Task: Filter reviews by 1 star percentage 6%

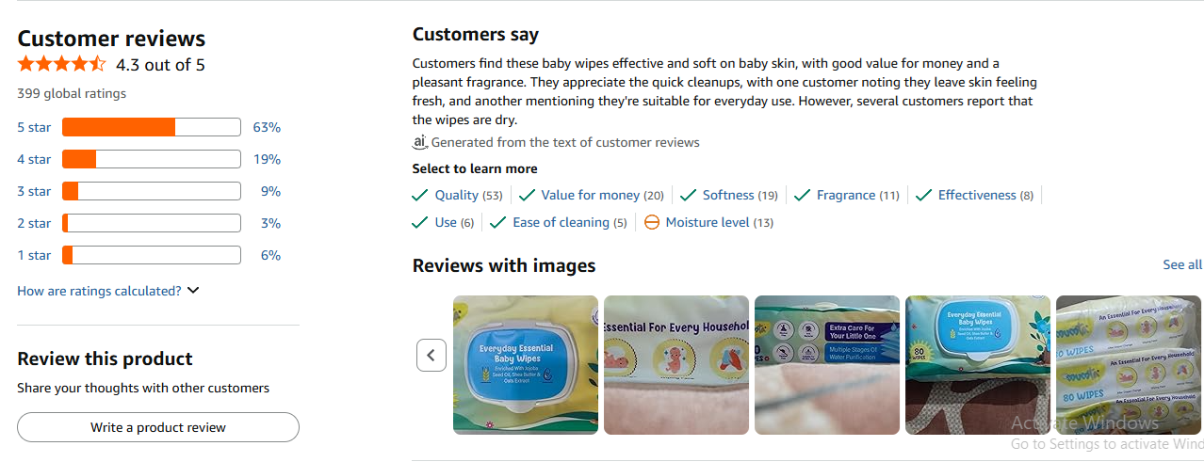Action: click(271, 255)
